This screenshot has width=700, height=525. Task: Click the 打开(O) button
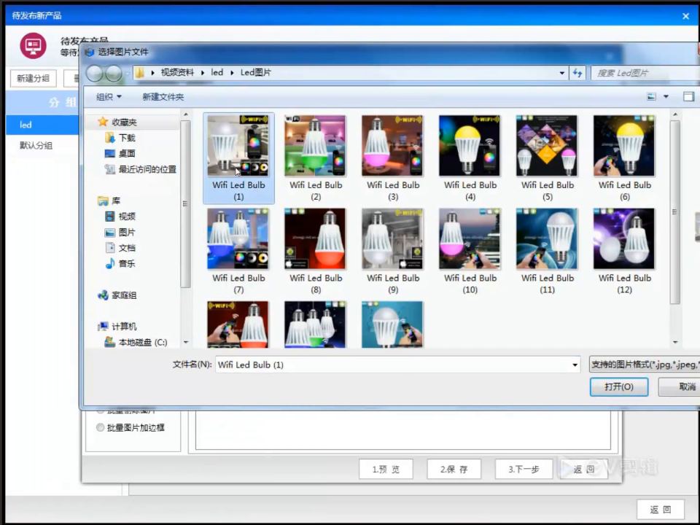pyautogui.click(x=619, y=386)
